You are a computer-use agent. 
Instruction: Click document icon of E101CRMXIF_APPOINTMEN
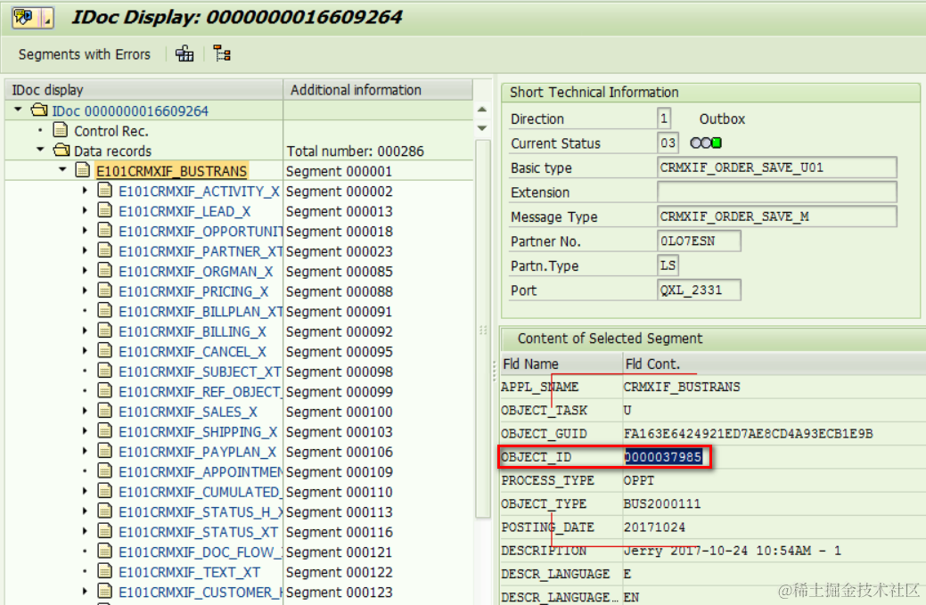click(105, 471)
